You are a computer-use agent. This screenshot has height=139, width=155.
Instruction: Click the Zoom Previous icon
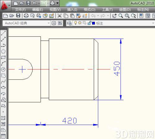133,16
